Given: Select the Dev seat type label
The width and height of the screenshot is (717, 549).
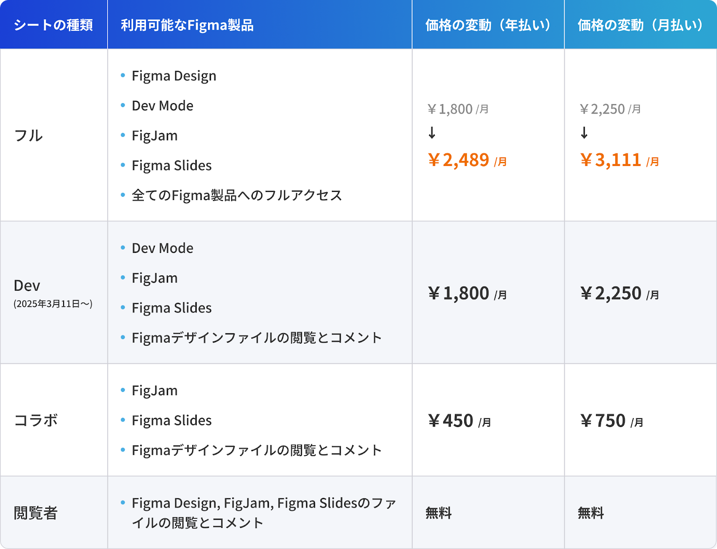Looking at the screenshot, I should click(x=27, y=286).
